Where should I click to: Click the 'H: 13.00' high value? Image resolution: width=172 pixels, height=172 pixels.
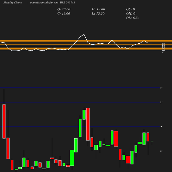pos(98,9)
